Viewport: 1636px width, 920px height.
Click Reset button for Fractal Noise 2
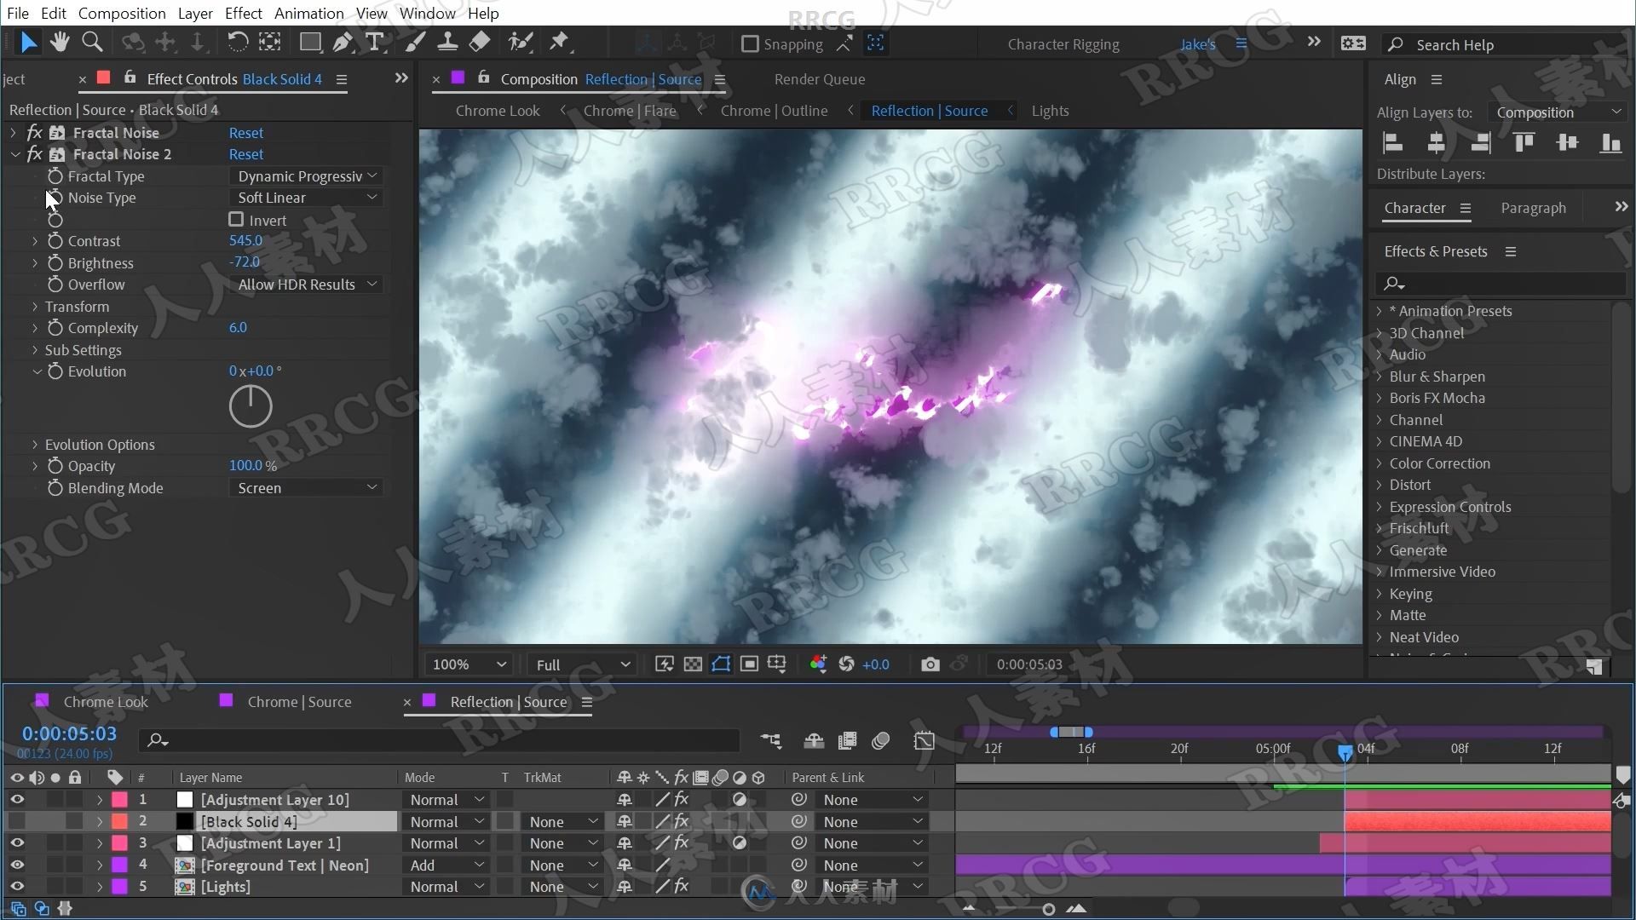[245, 154]
